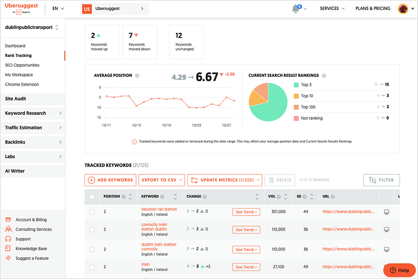The width and height of the screenshot is (418, 279).
Task: Open the user profile avatar
Action: click(x=403, y=9)
